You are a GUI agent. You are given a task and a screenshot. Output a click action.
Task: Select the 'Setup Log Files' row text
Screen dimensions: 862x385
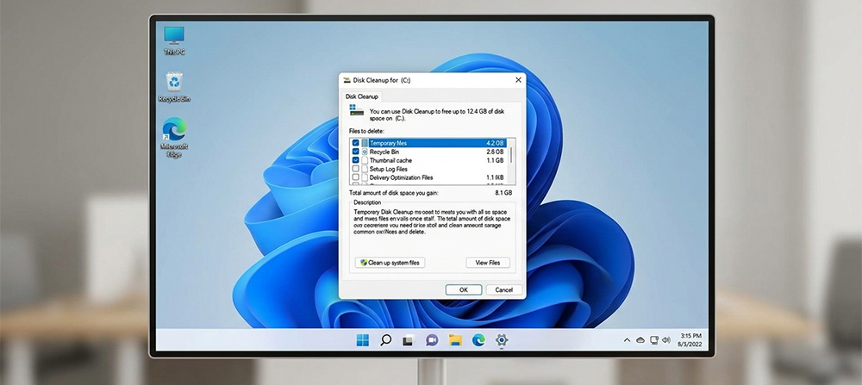click(389, 169)
